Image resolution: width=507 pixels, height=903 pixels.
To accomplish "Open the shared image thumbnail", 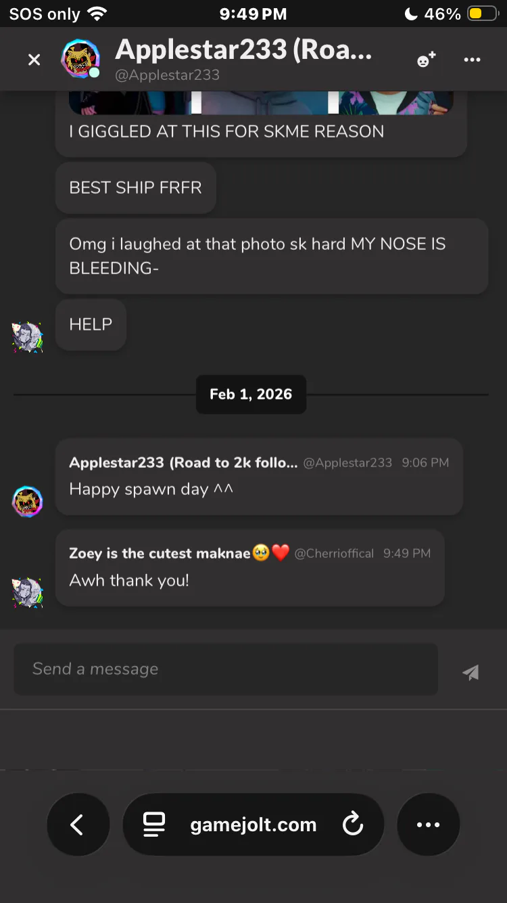I will click(x=261, y=103).
